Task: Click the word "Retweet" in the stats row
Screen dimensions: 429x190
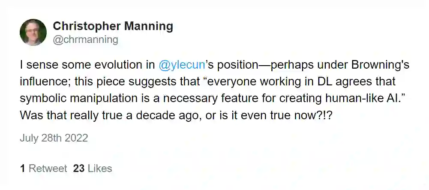Action: (x=48, y=169)
